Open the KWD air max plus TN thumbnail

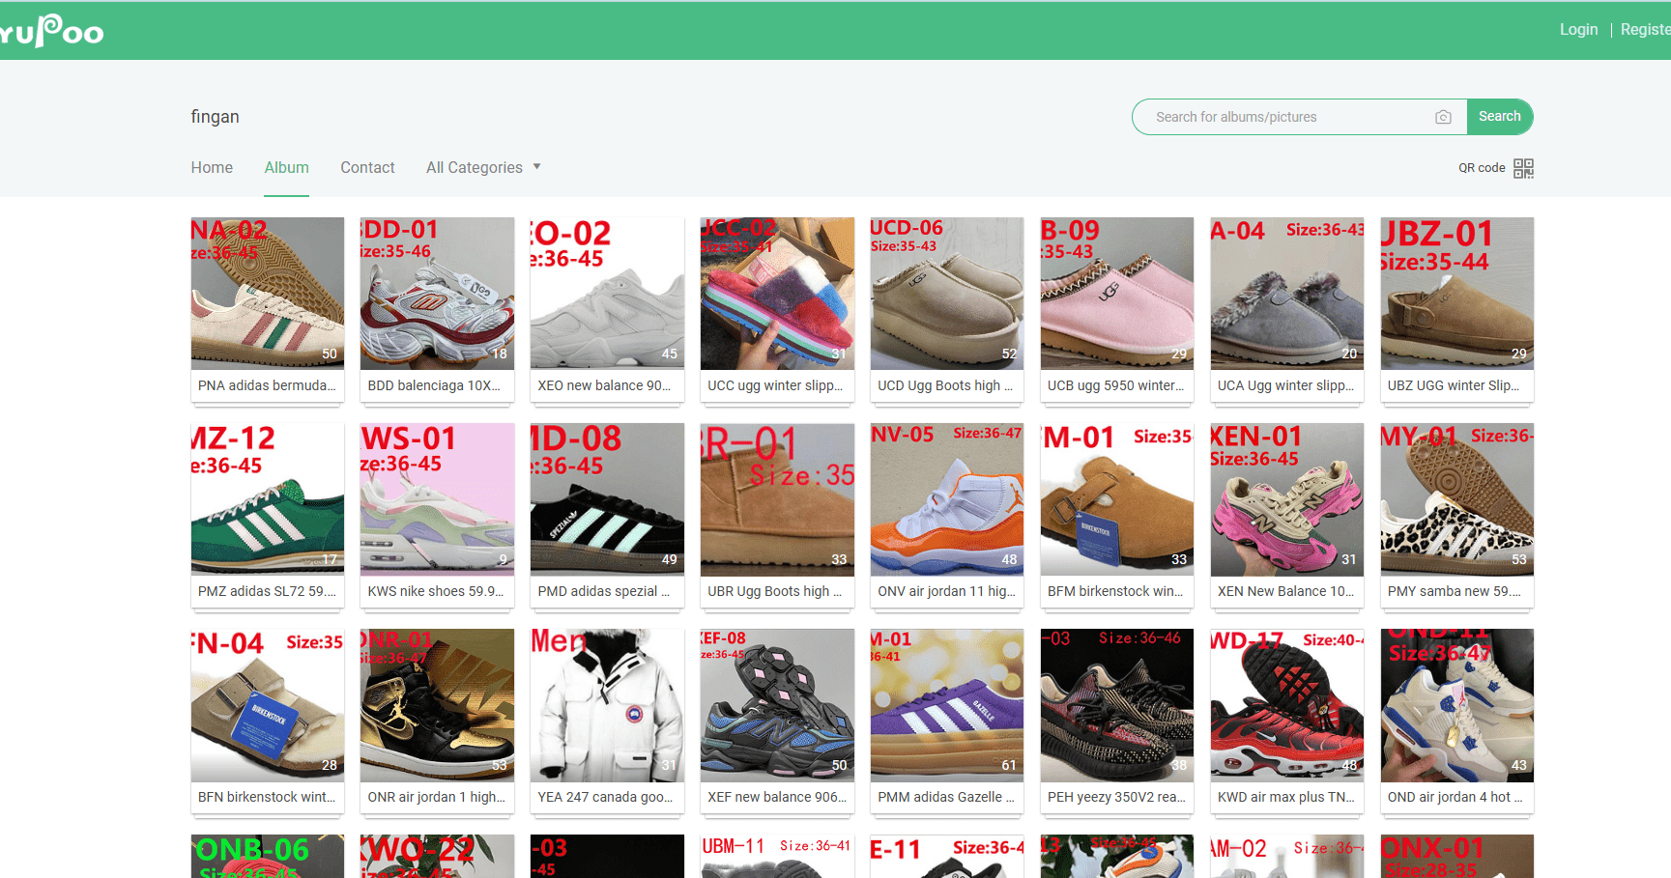coord(1287,705)
